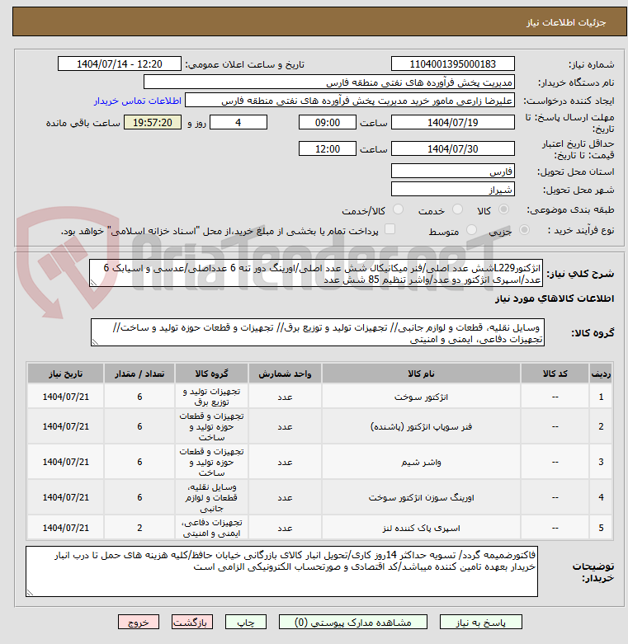Viewport: 628px width, 644px height.
Task: Click group cell تجهیزات دفاعی، ایمنی و امنیتی
Action: (211, 528)
